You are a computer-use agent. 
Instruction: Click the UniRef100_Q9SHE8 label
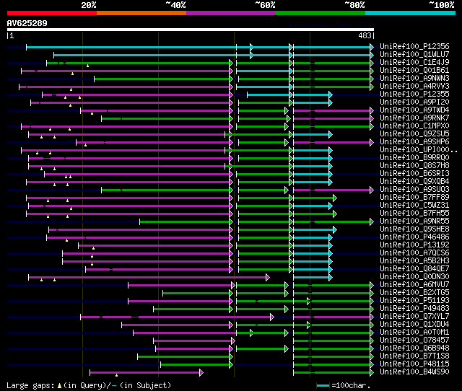click(x=414, y=229)
